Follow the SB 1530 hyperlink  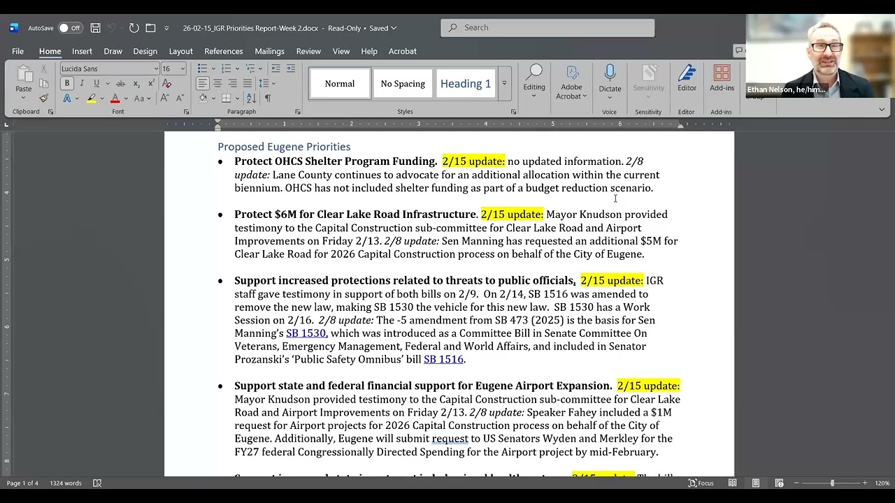[306, 333]
